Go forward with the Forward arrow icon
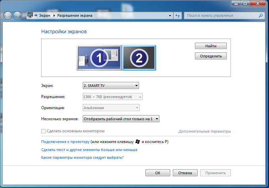 pyautogui.click(x=17, y=16)
